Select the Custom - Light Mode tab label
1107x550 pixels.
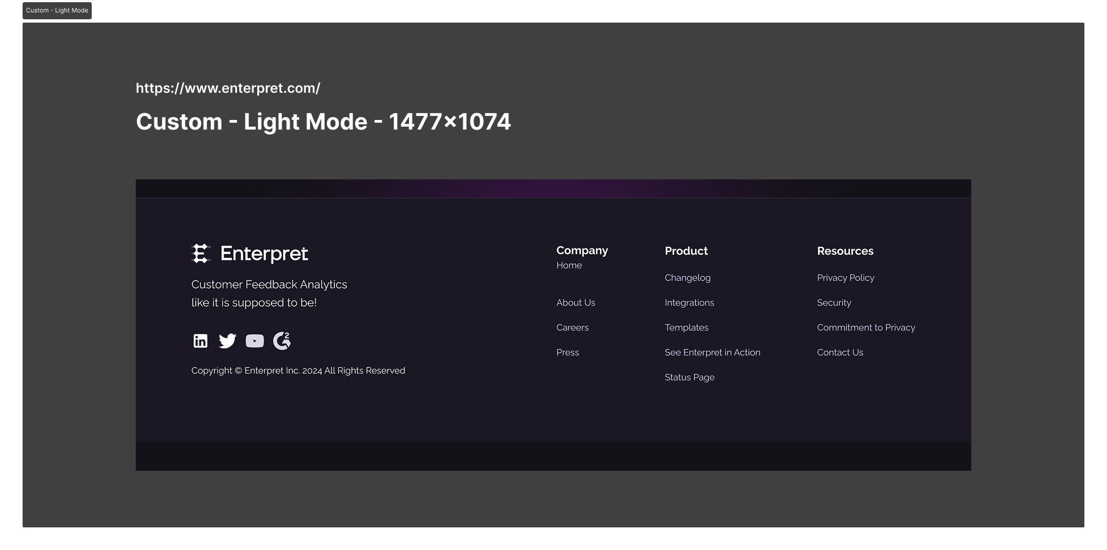(x=57, y=11)
